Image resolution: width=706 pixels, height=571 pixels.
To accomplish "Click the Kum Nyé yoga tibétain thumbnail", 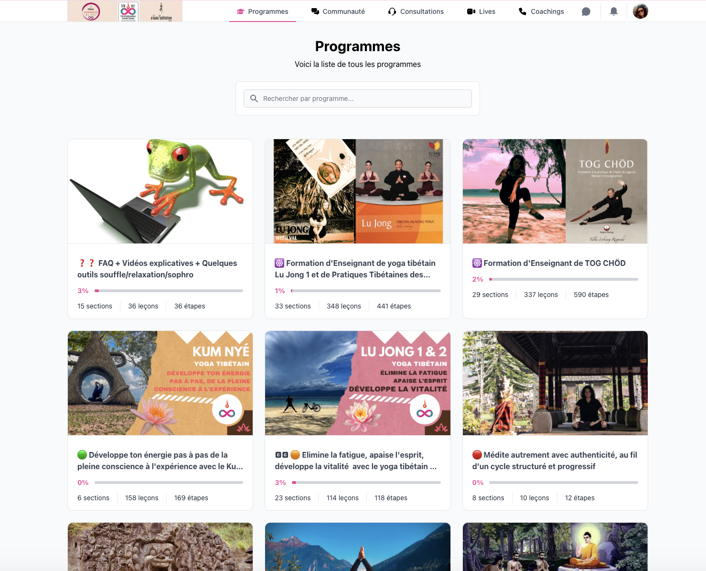I will [160, 383].
